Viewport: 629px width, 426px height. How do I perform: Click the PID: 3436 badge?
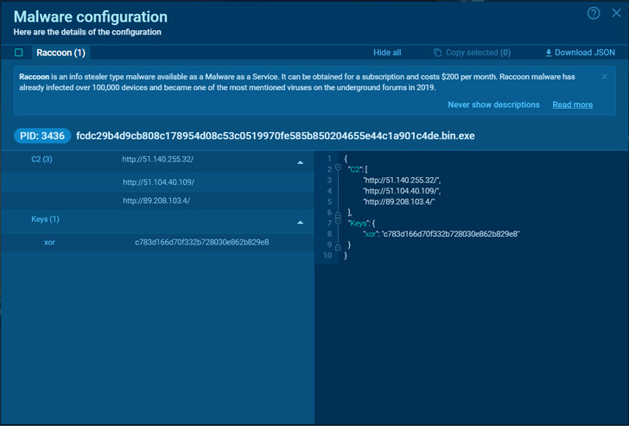(x=42, y=136)
